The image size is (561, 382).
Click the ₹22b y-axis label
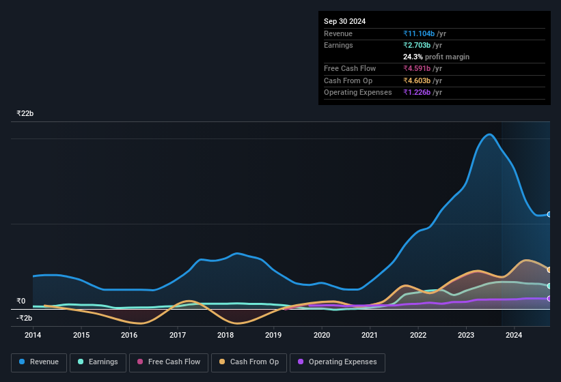point(25,113)
